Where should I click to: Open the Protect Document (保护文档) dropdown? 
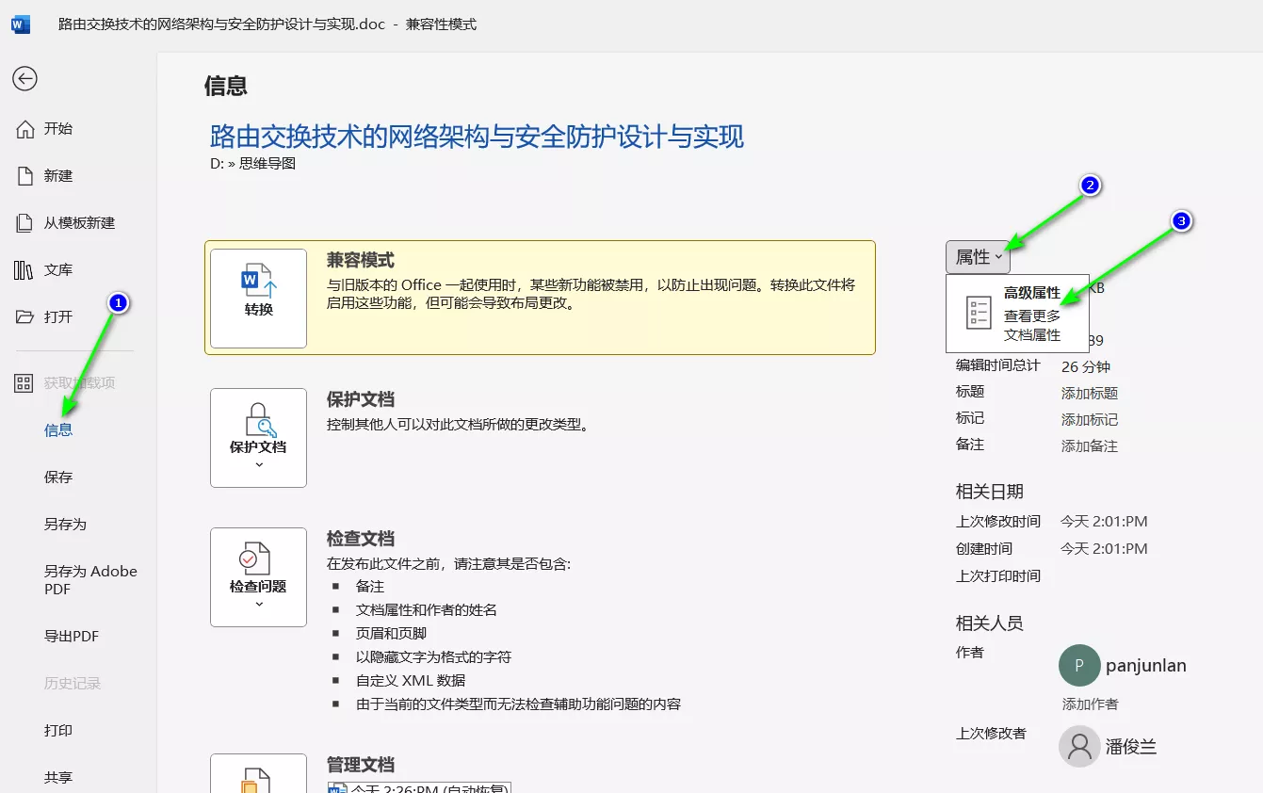coord(258,438)
